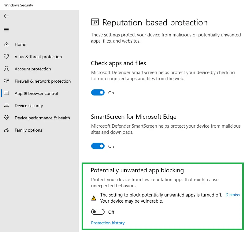Click the Windows Security window title
The image size is (245, 232).
pos(19,5)
